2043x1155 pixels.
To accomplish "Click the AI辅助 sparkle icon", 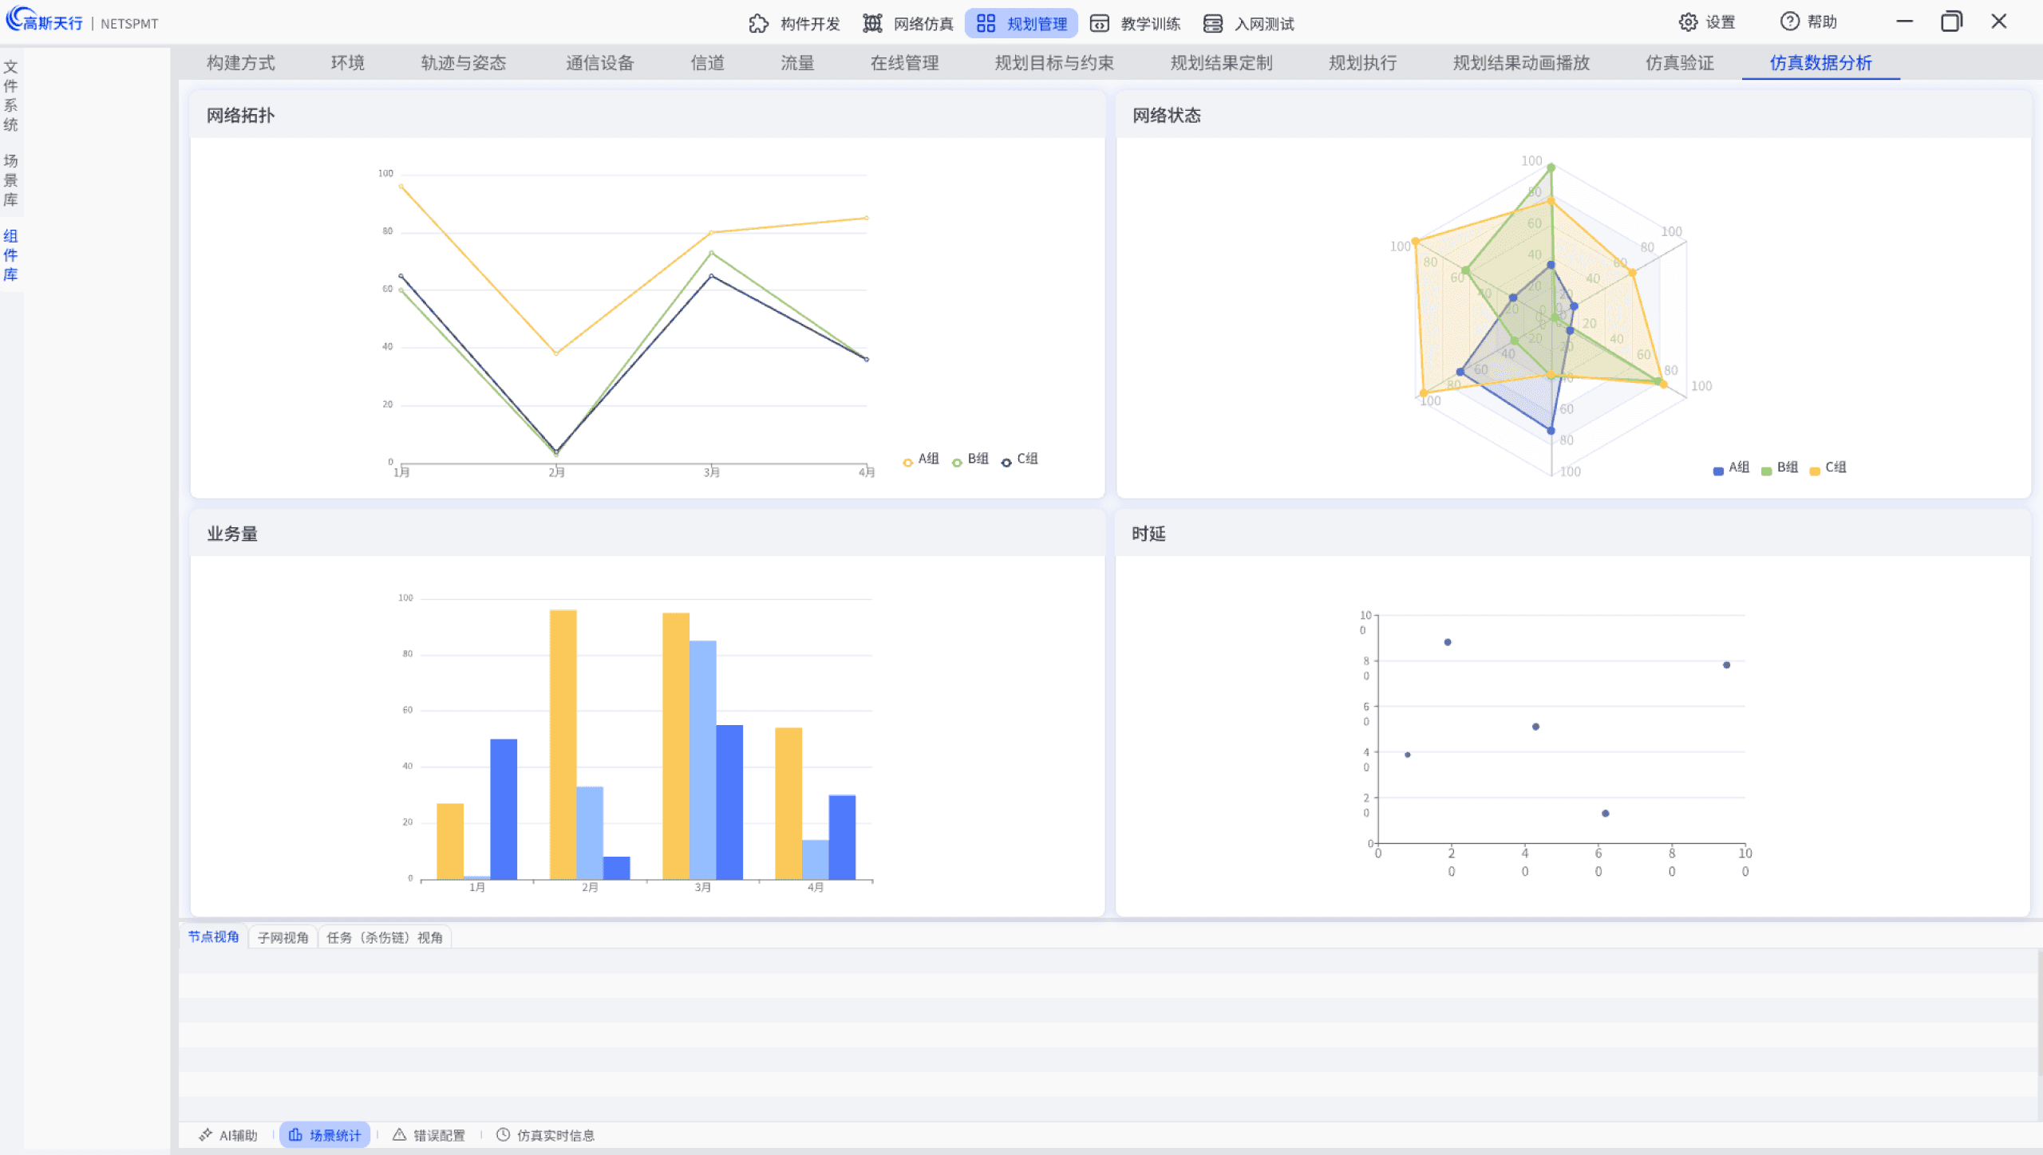I will coord(206,1134).
